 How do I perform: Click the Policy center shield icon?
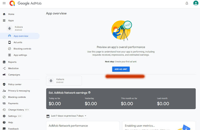tap(4, 84)
